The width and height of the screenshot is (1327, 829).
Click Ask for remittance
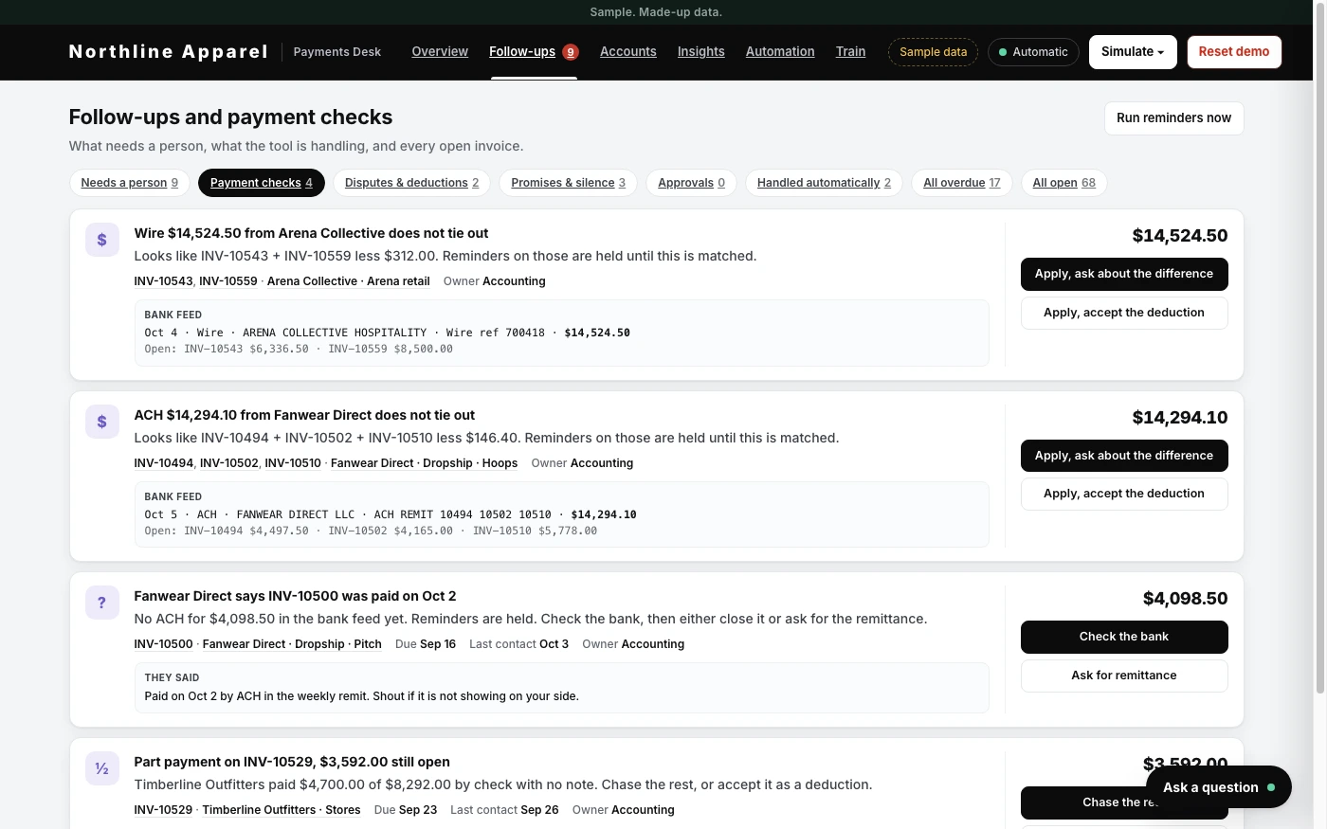coord(1124,676)
